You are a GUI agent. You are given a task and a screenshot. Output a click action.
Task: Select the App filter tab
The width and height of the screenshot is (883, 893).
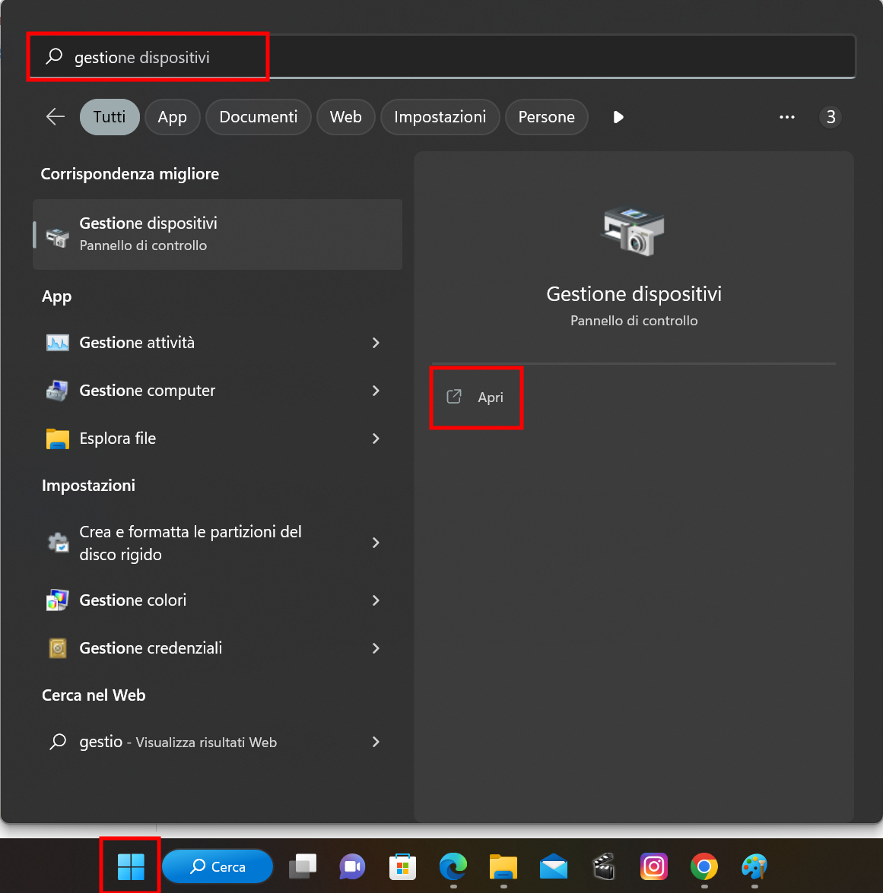pos(172,117)
